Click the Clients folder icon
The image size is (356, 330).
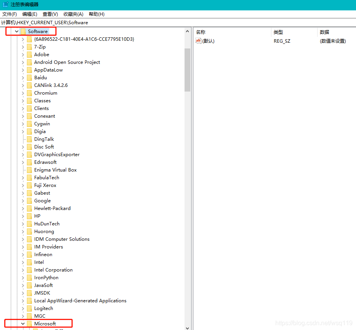pyautogui.click(x=29, y=108)
